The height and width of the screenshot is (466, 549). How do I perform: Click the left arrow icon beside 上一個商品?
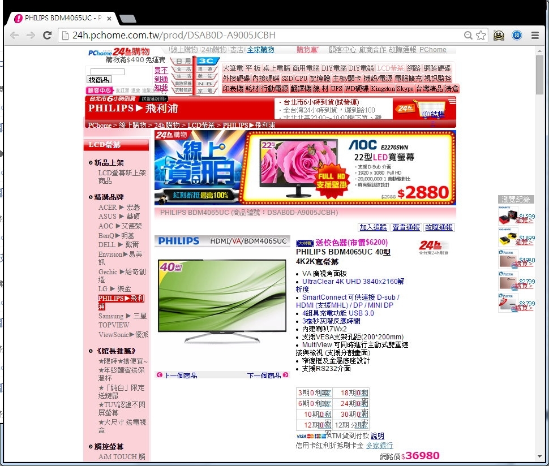click(160, 375)
